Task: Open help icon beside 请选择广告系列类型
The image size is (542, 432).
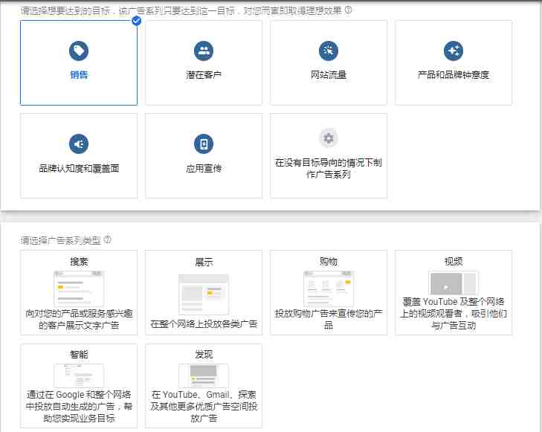Action: point(108,239)
